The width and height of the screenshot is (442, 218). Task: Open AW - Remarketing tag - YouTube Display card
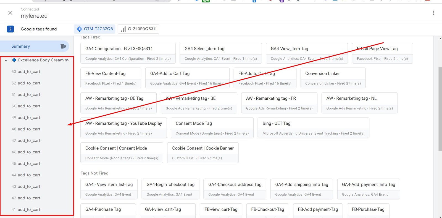(123, 128)
